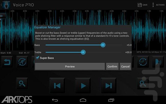Tap the Android back navigation button
Screen dimensions: 166x104
pos(55,100)
